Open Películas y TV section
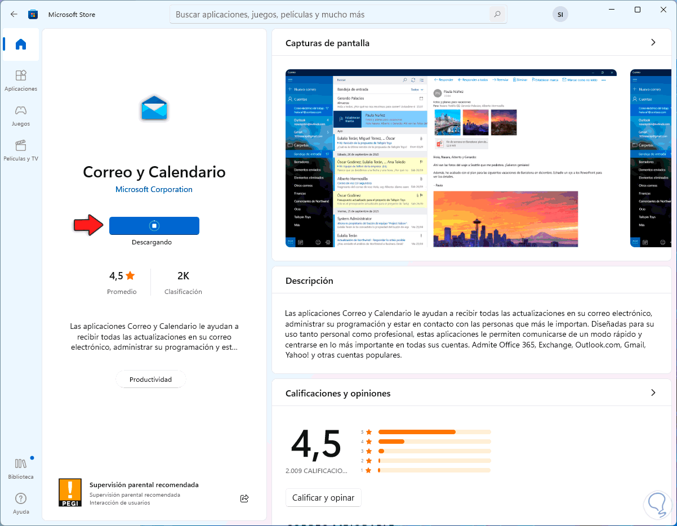677x526 pixels. click(21, 150)
